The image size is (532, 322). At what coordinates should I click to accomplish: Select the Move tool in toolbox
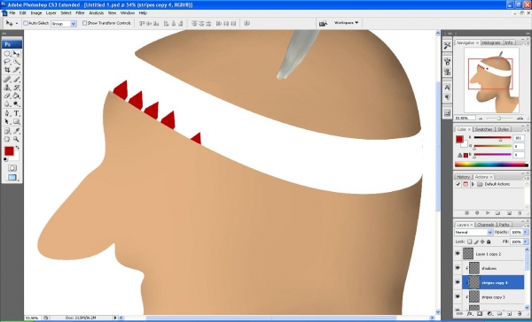click(x=16, y=54)
